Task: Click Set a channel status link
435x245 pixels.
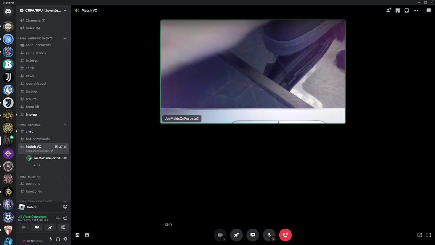Action: (x=37, y=151)
